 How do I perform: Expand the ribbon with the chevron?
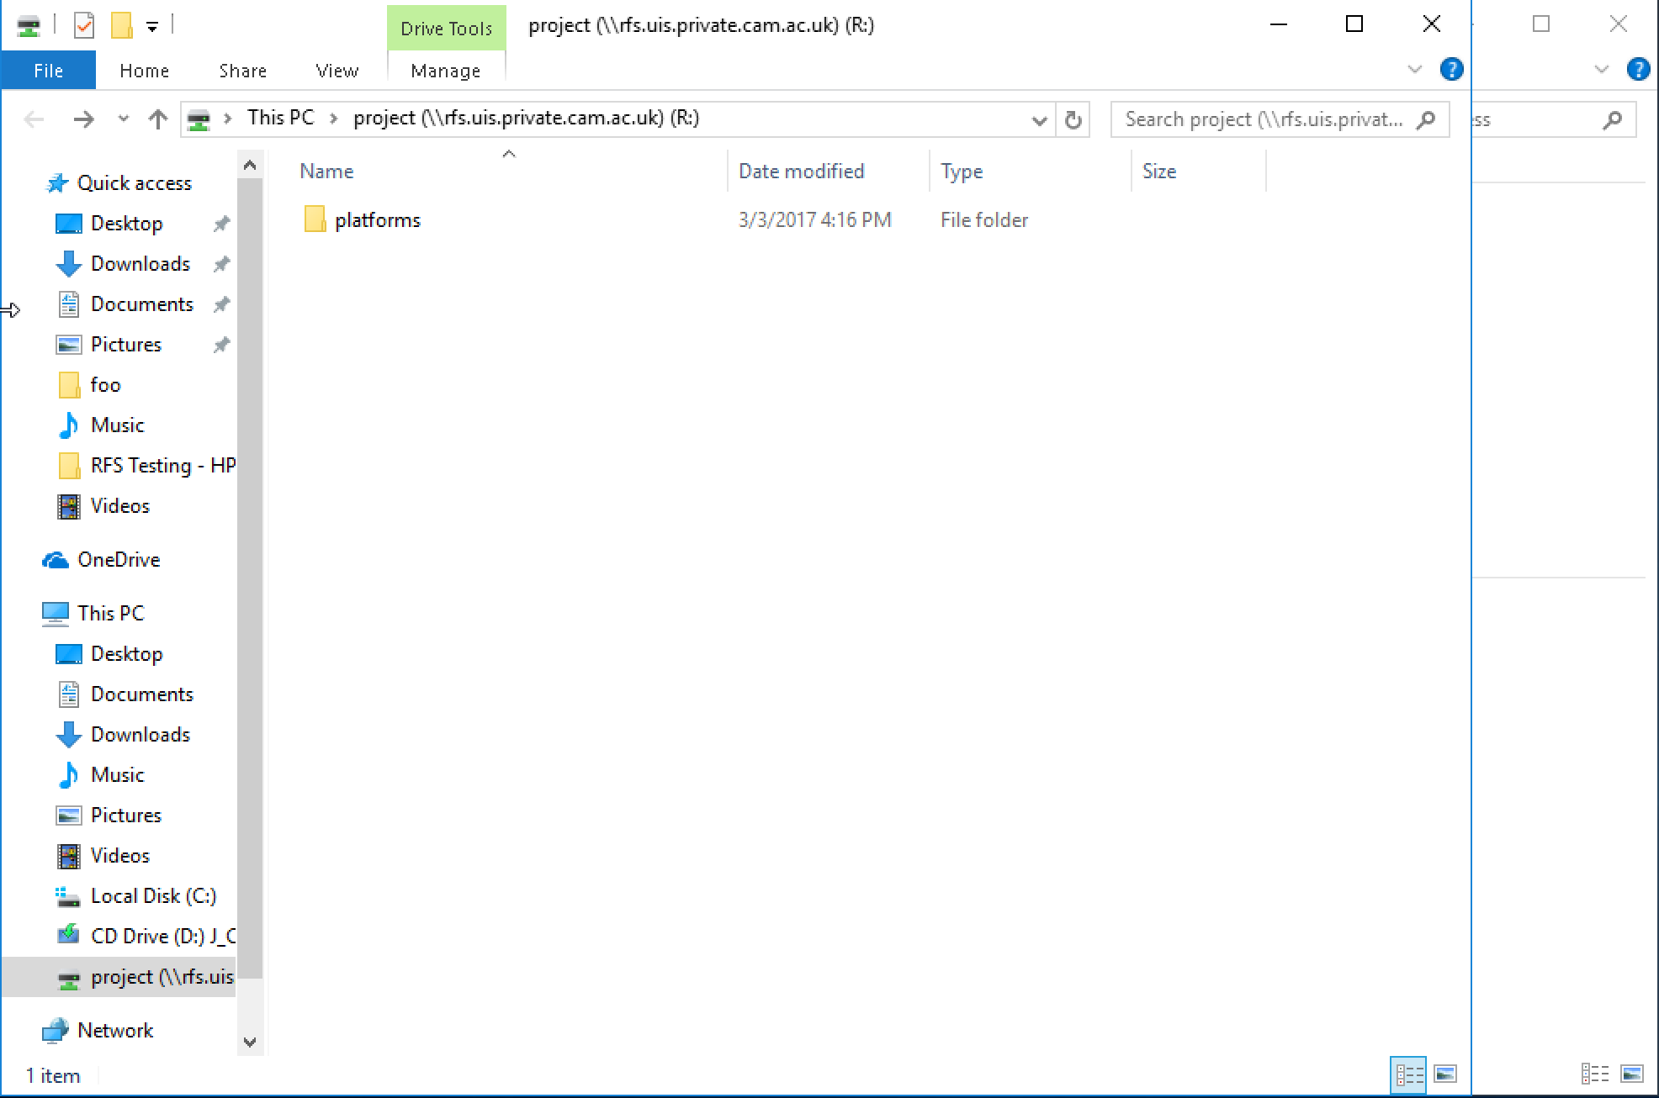pyautogui.click(x=1415, y=69)
